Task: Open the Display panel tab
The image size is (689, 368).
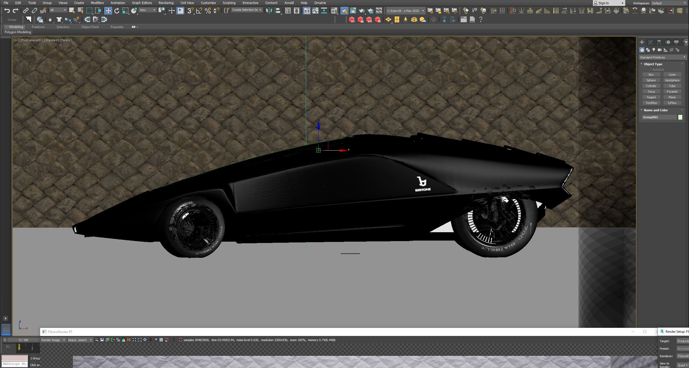Action: coord(676,42)
